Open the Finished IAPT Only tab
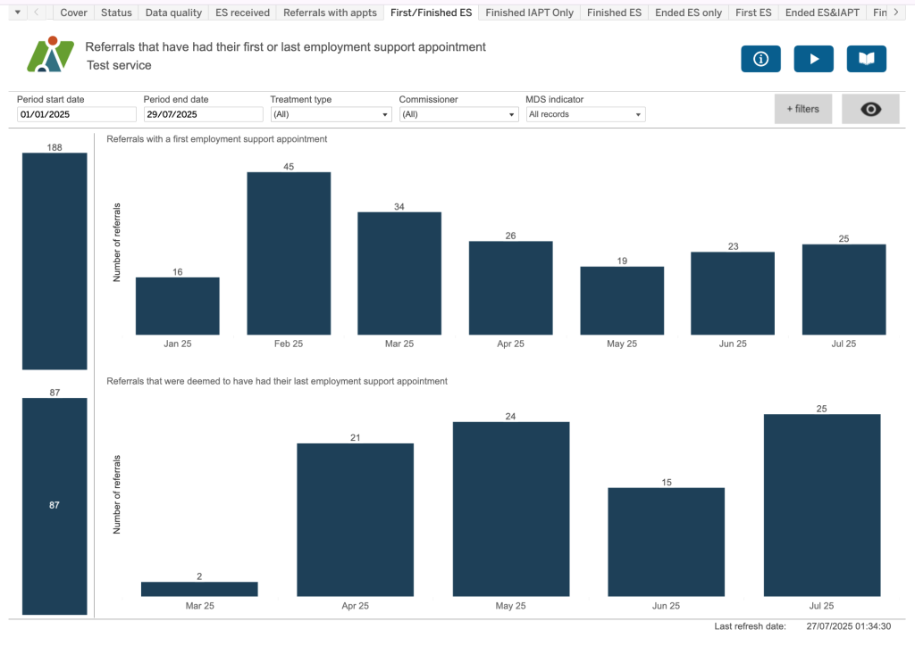The width and height of the screenshot is (915, 646). coord(529,12)
